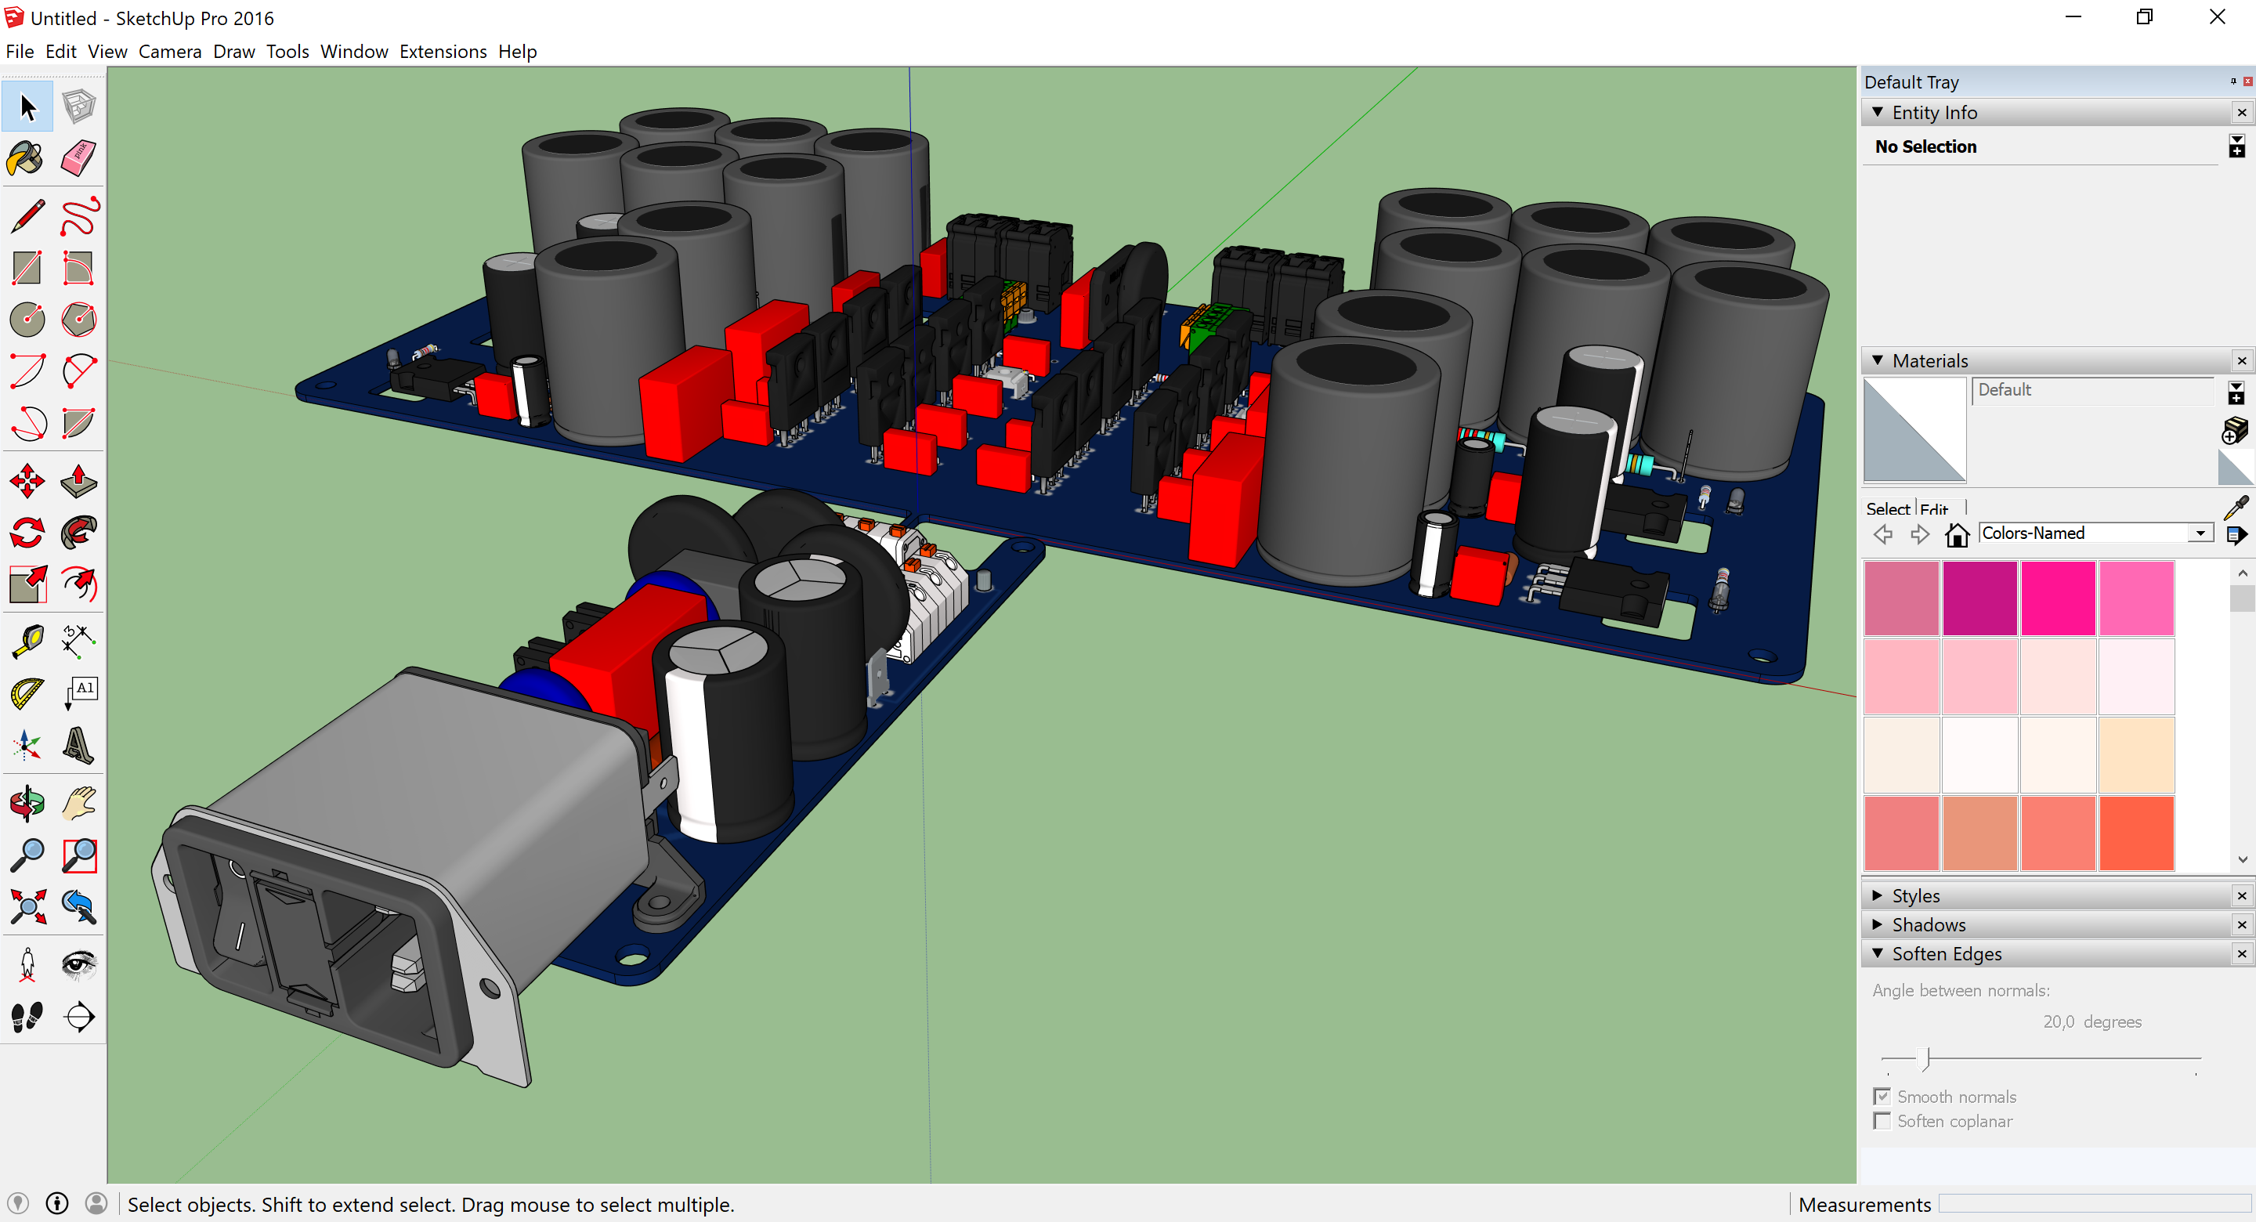Select the Orbit tool

pos(27,803)
